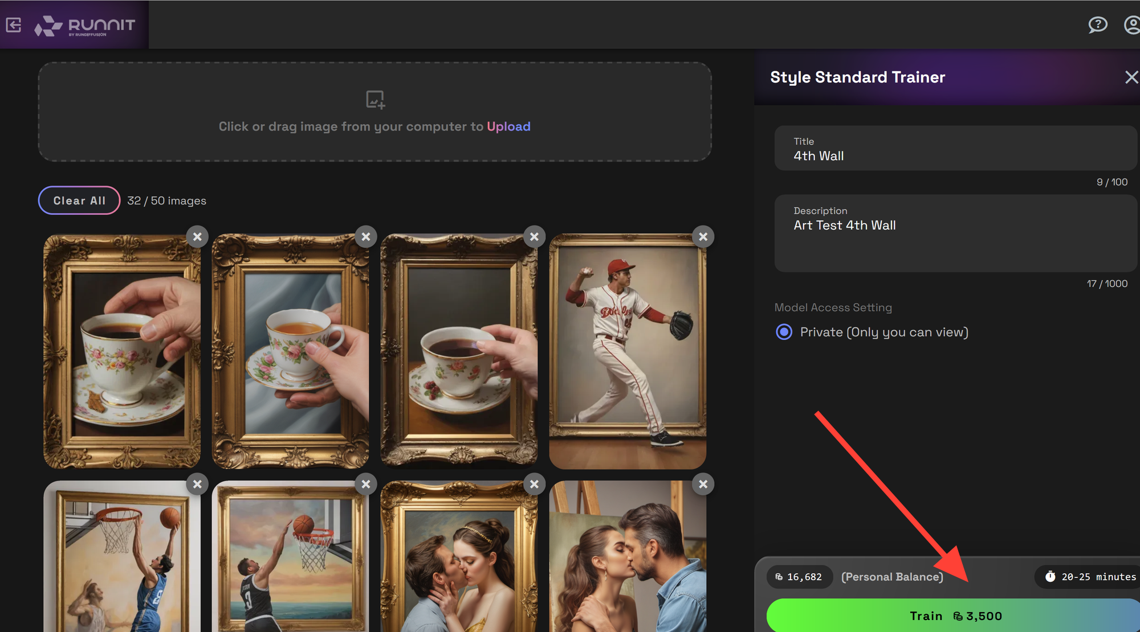Delete the basketball dunk painting image

click(x=197, y=485)
